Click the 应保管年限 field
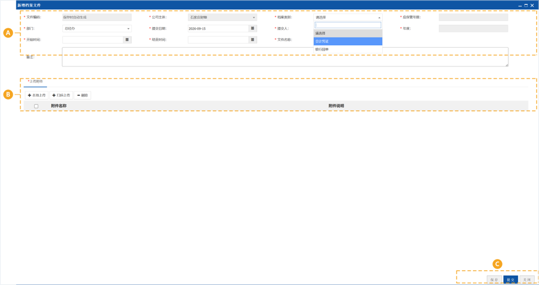 474,17
